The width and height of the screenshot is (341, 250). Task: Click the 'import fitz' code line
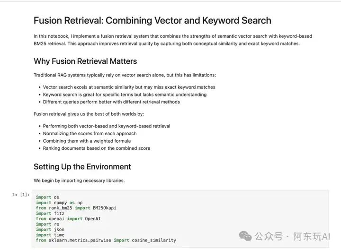(x=50, y=213)
